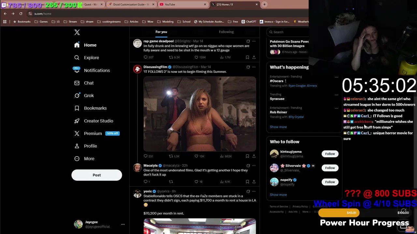Open more options on rap game deadpool post
The width and height of the screenshot is (417, 234).
(254, 41)
